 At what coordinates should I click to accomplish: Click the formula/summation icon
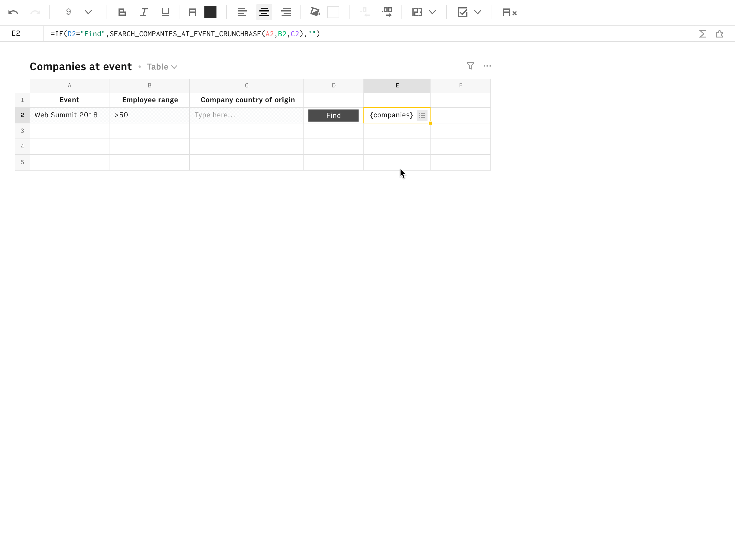702,34
